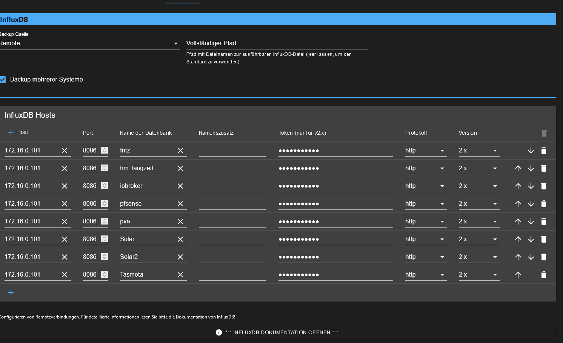
Task: Add new row with bottom plus icon
Action: [x=11, y=292]
